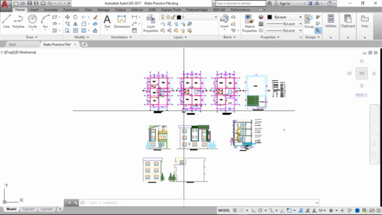This screenshot has width=382, height=215.
Task: Click the Group tool
Action: (x=309, y=21)
